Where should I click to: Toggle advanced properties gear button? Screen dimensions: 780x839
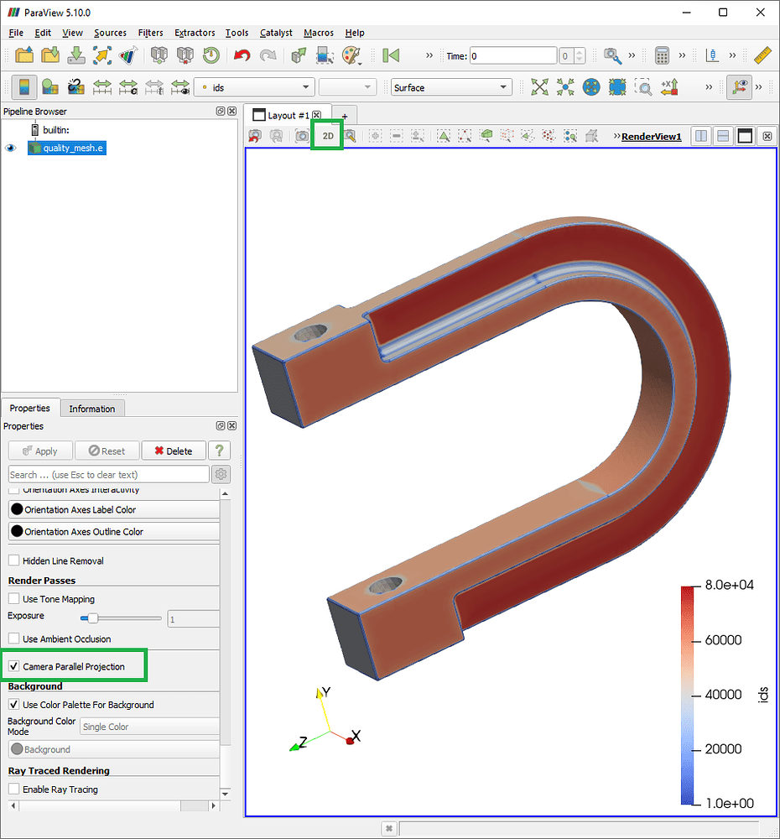[x=221, y=474]
